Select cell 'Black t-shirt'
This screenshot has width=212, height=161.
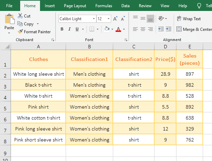pyautogui.click(x=38, y=85)
